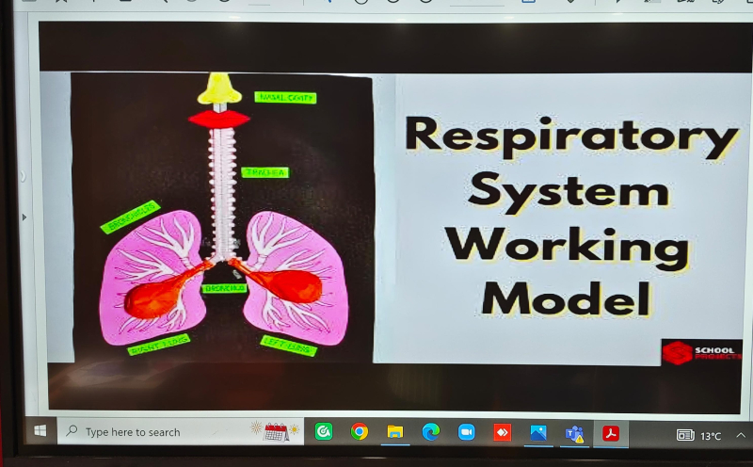753x467 pixels.
Task: Click the RIGHT LUNG label
Action: click(x=159, y=345)
